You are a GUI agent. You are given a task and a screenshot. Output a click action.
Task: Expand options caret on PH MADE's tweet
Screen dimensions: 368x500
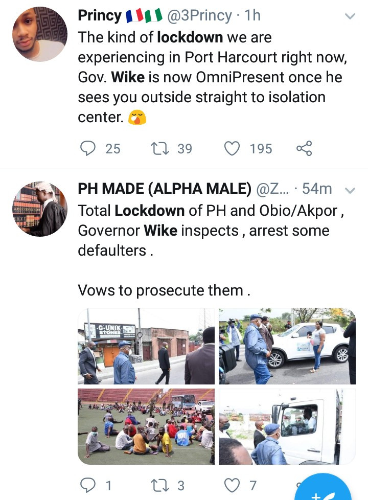(350, 190)
